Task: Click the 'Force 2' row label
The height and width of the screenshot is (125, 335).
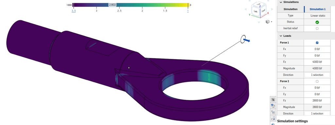Action: click(284, 81)
